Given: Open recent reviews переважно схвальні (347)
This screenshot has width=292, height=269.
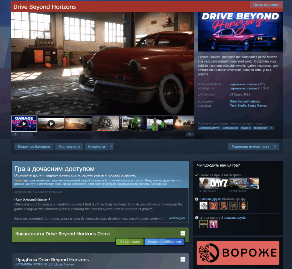Looking at the screenshot, I should coord(247,84).
